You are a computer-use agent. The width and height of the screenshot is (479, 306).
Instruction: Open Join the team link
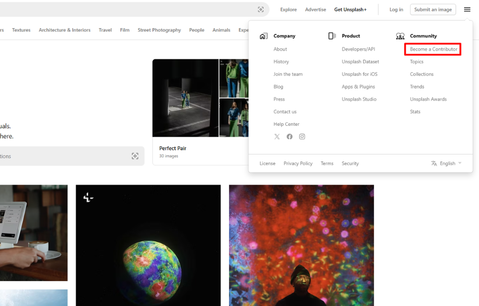[x=288, y=74]
